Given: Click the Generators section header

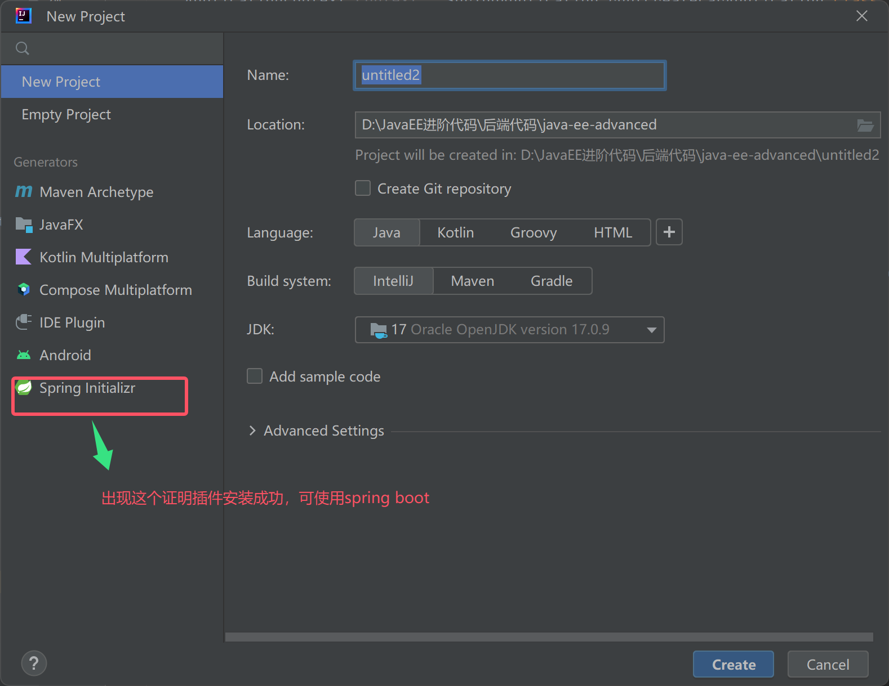Looking at the screenshot, I should [46, 162].
